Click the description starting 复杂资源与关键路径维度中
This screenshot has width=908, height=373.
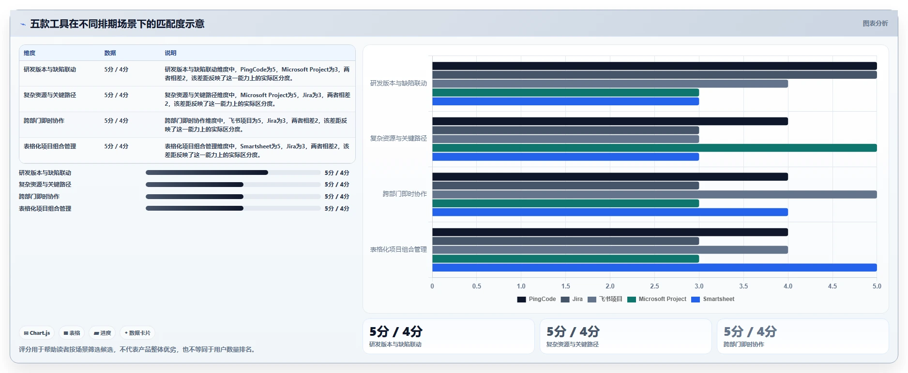(x=257, y=100)
